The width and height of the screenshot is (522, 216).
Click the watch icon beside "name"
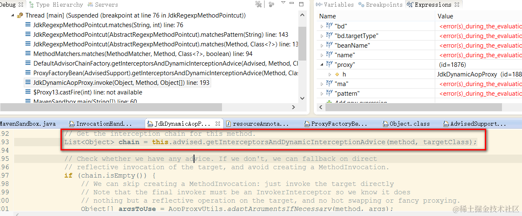pyautogui.click(x=329, y=55)
